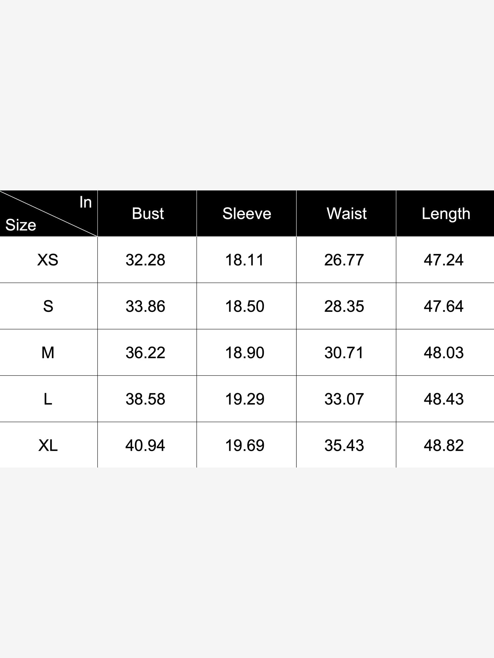This screenshot has height=658, width=494.
Task: Click the S sleeve value 18.50
Action: (245, 306)
